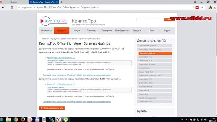
Task: Open the Загрузка menu
Action: [x=137, y=30]
